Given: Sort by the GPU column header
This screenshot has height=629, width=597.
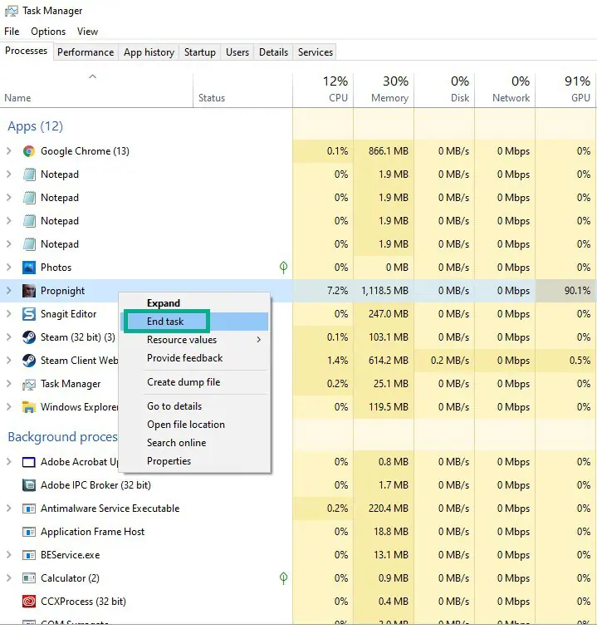Looking at the screenshot, I should coord(565,91).
